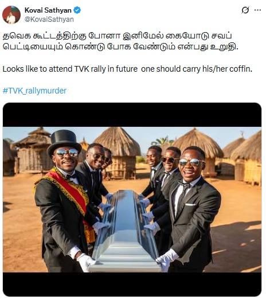Open the @KovaiSathyan handle link

tap(49, 20)
